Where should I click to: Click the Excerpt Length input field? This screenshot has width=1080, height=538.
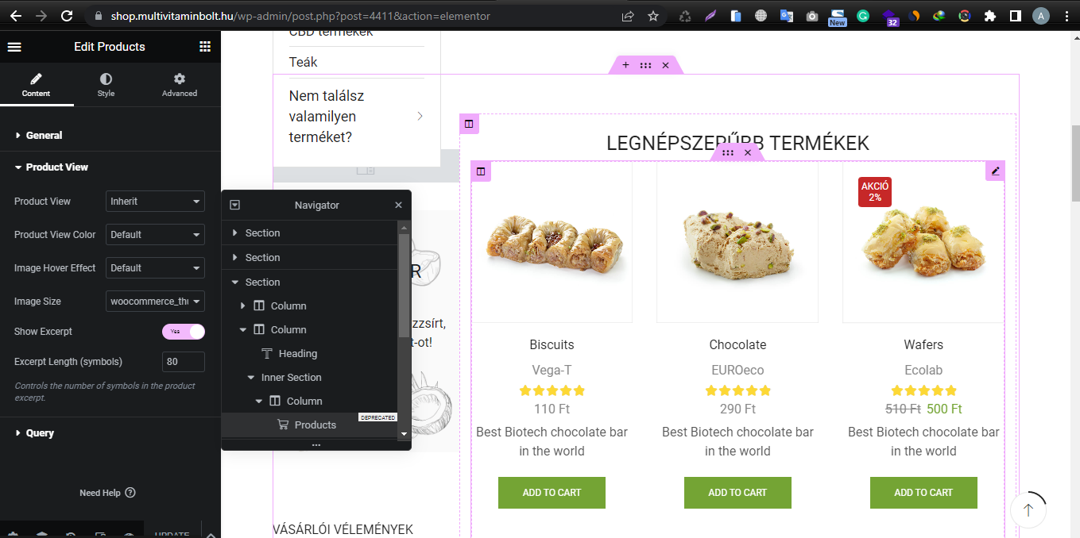[184, 362]
